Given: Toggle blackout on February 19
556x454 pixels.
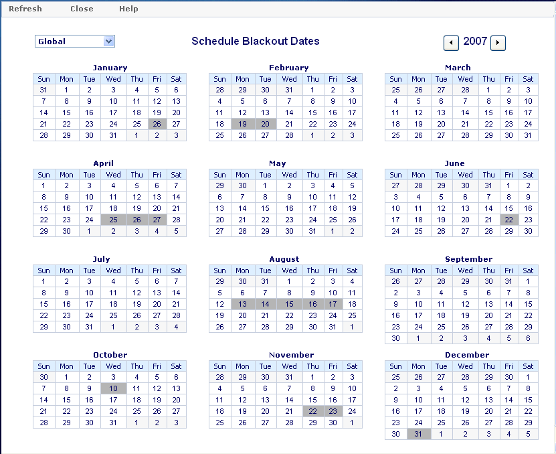Looking at the screenshot, I should [x=243, y=124].
